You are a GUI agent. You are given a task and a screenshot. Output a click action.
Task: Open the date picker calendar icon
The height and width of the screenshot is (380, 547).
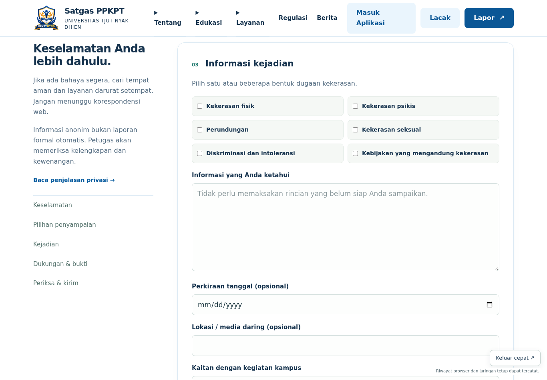489,305
